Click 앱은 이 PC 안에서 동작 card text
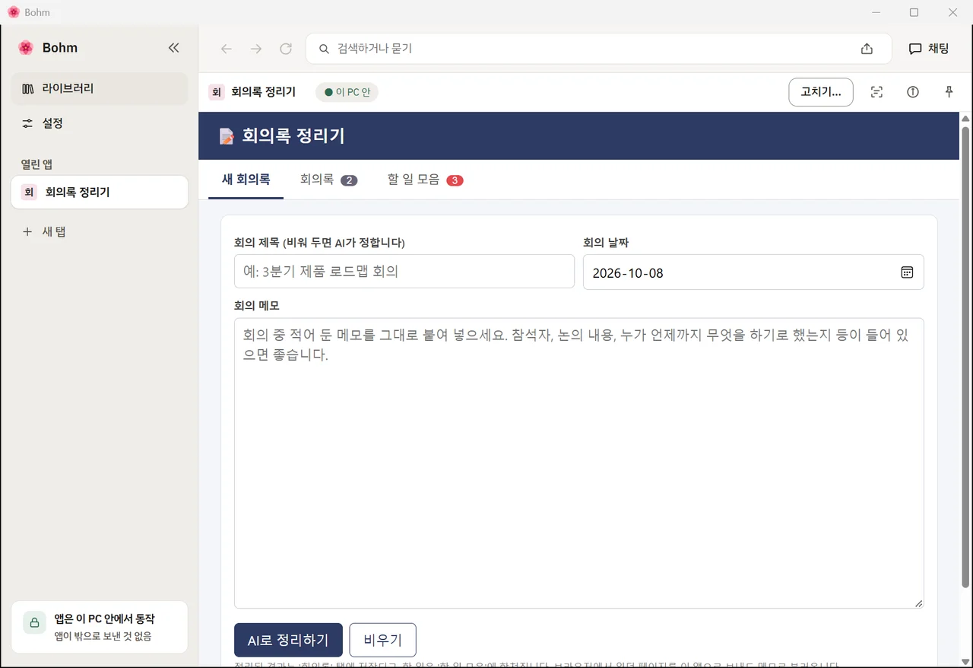The height and width of the screenshot is (668, 973). (104, 619)
